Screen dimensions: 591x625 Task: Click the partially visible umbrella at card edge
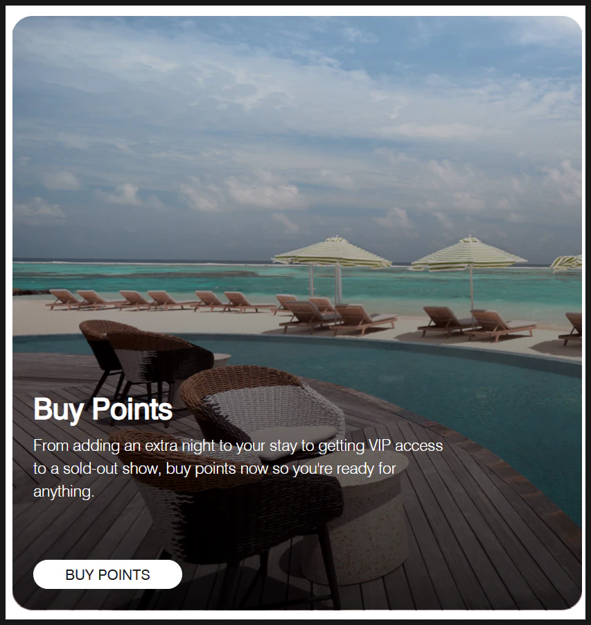pos(566,263)
